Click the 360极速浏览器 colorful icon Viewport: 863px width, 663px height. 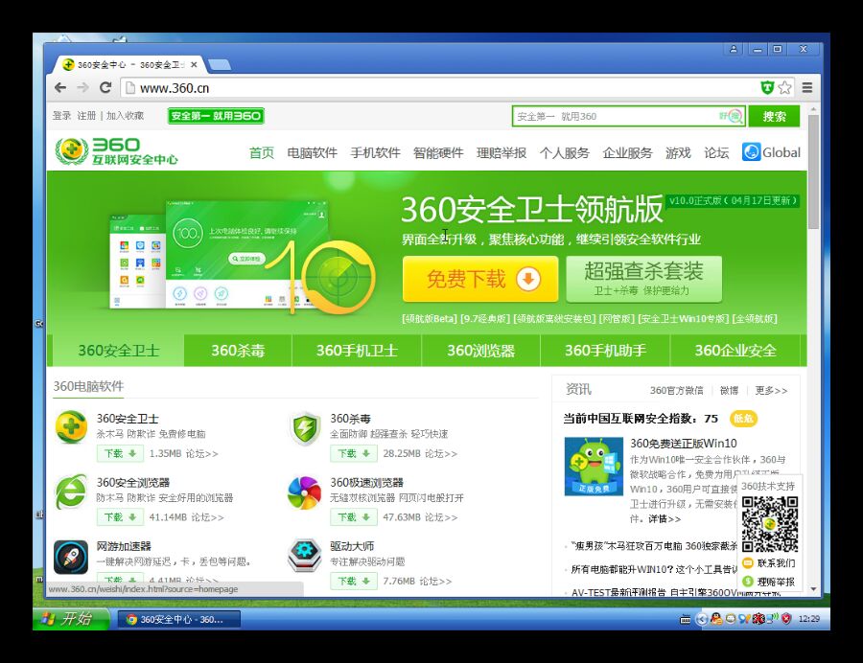pos(304,492)
